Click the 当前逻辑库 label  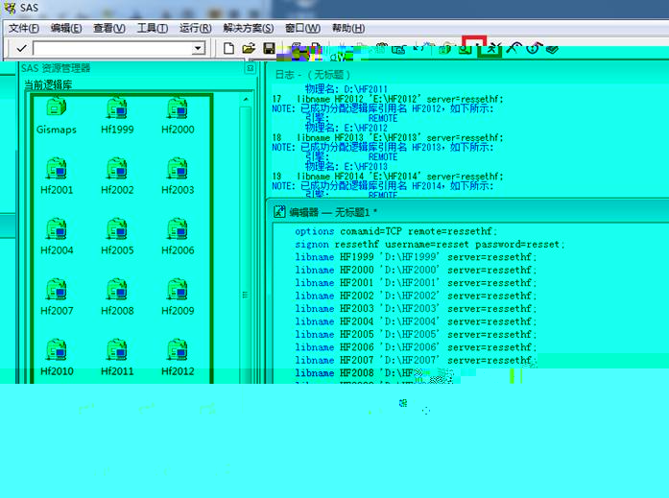click(48, 84)
